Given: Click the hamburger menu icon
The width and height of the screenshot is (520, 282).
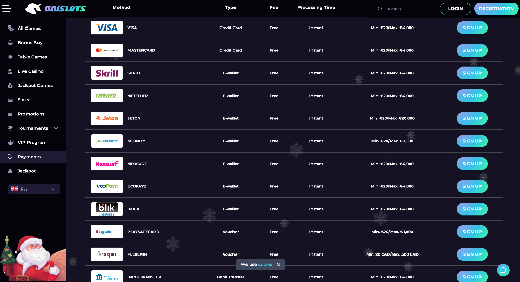Looking at the screenshot, I should click(6, 9).
